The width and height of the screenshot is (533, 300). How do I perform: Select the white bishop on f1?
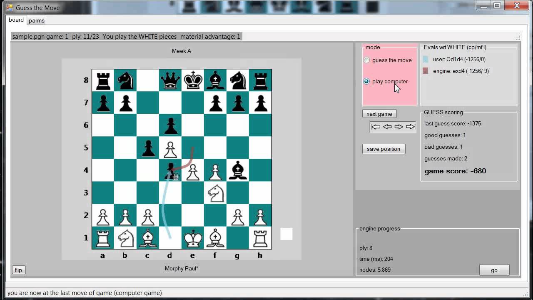(215, 237)
